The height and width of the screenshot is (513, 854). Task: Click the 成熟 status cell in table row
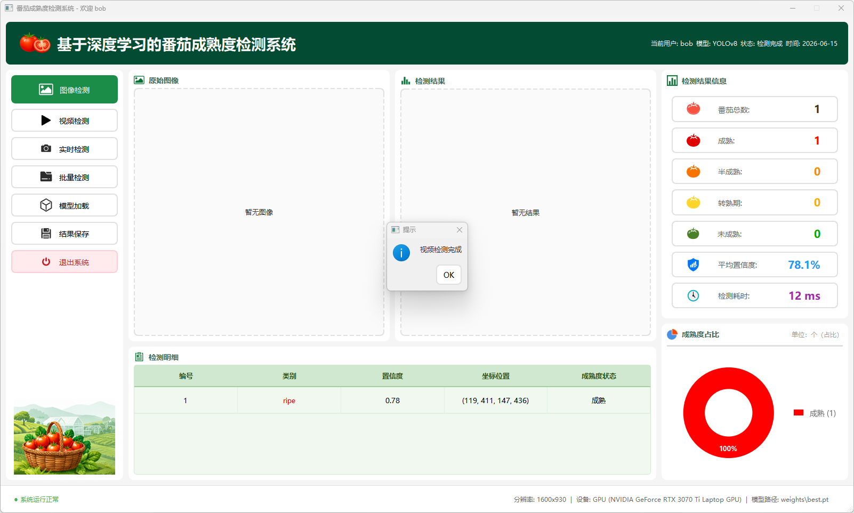[x=599, y=400]
